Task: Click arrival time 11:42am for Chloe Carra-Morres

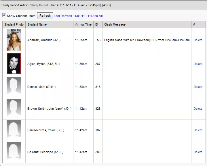Action: point(81,130)
